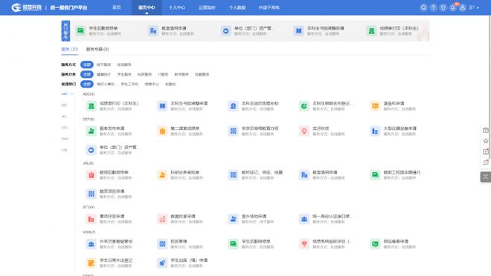491x276 pixels.
Task: Filter 受理部门 by 后勤处
Action: tap(170, 84)
